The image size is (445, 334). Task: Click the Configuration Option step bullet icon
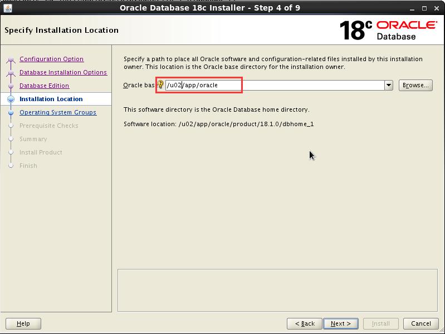click(x=11, y=60)
